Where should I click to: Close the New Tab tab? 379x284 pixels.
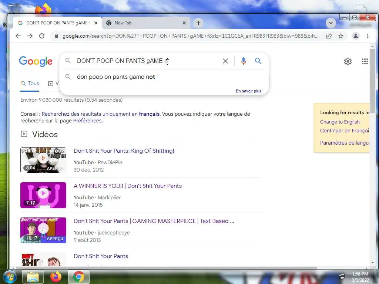click(x=184, y=23)
